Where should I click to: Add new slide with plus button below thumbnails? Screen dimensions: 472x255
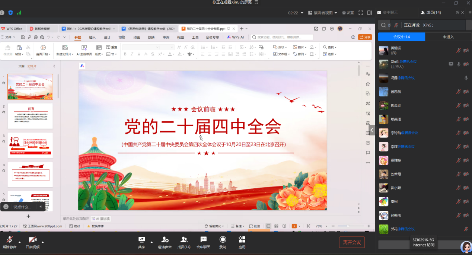[28, 216]
